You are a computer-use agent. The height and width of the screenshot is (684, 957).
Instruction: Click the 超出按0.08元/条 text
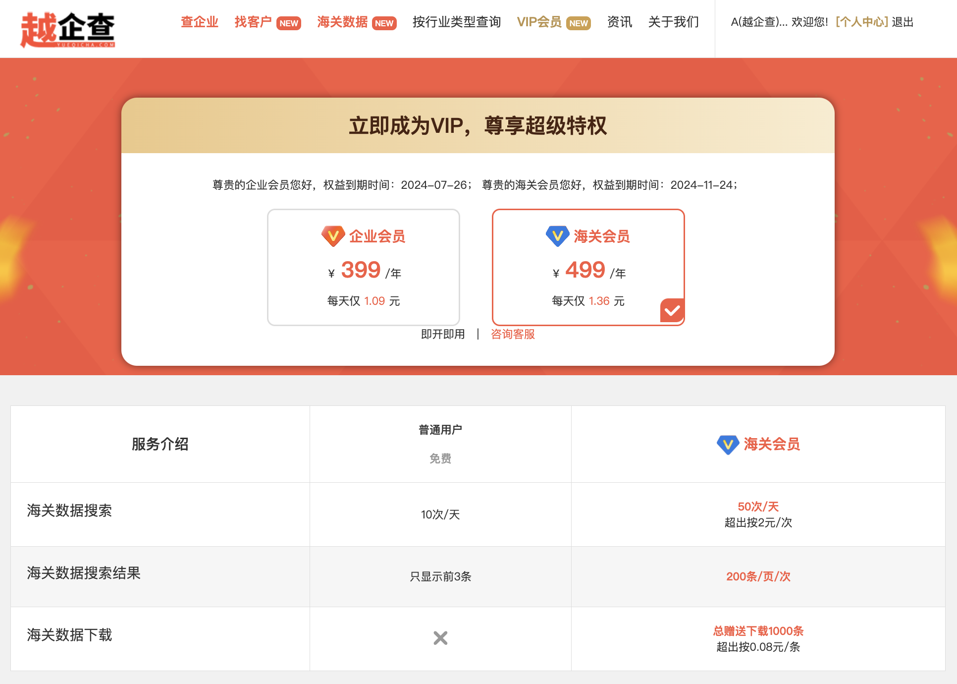pos(758,647)
